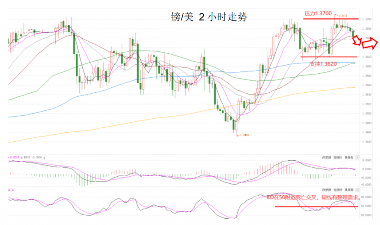
Task: Close the MACD indicator panel
Action: tap(357, 157)
